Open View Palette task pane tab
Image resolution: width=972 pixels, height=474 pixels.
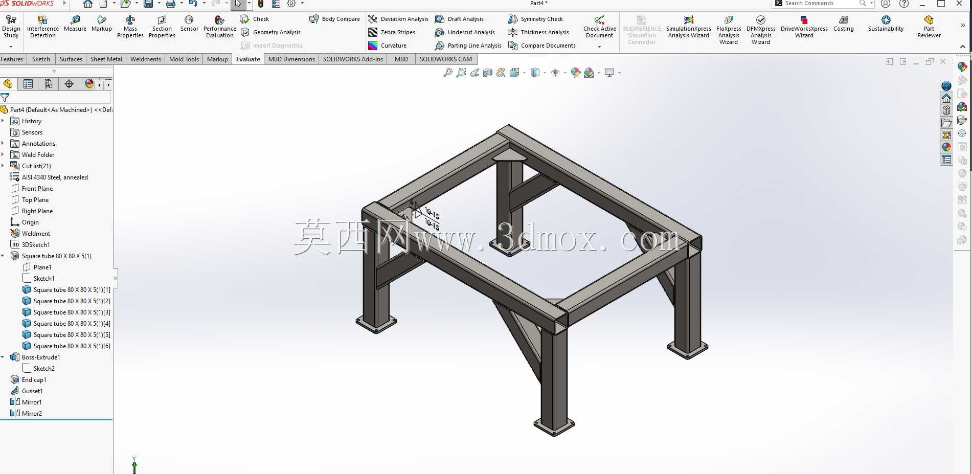click(x=946, y=135)
